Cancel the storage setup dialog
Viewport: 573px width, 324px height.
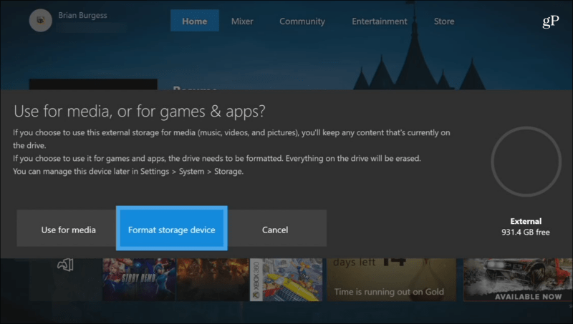coord(276,230)
